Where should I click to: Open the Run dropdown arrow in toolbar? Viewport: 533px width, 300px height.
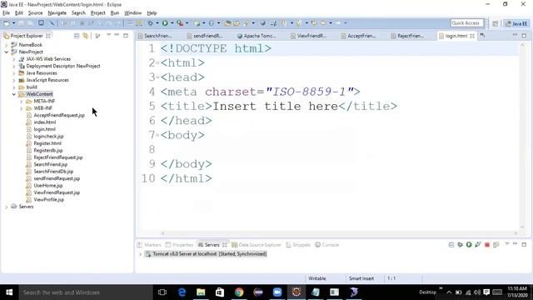tap(172, 23)
